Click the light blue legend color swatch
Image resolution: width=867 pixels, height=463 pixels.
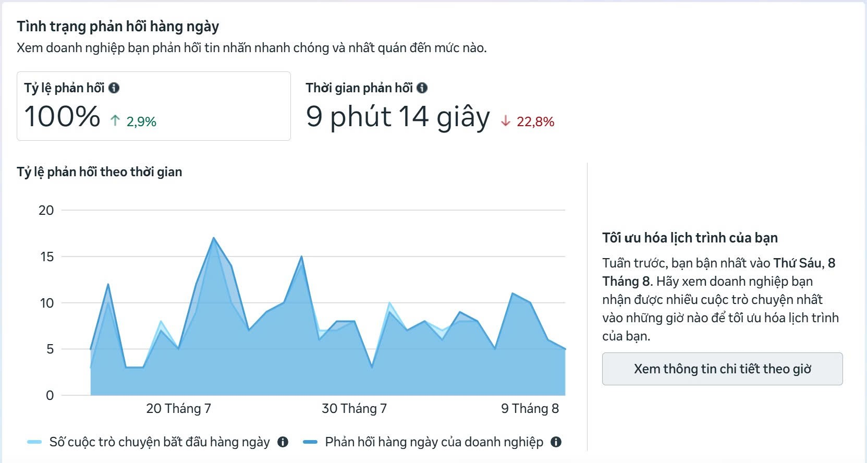pyautogui.click(x=34, y=442)
